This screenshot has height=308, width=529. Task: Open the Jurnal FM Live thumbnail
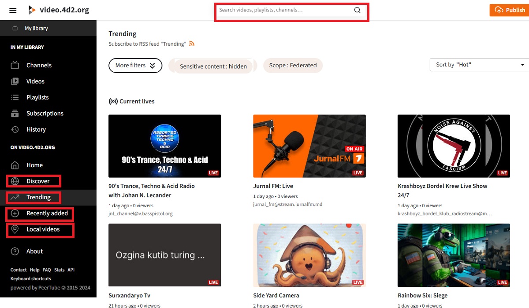pos(309,146)
